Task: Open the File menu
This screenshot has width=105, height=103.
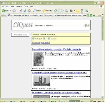Action: pos(3,6)
